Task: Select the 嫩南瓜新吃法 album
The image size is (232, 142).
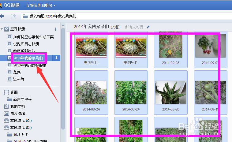Action: [24, 51]
